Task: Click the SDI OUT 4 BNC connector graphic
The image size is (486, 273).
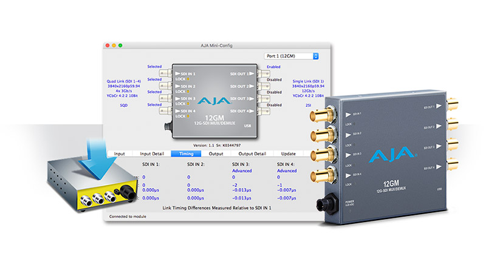Action: pos(264,111)
